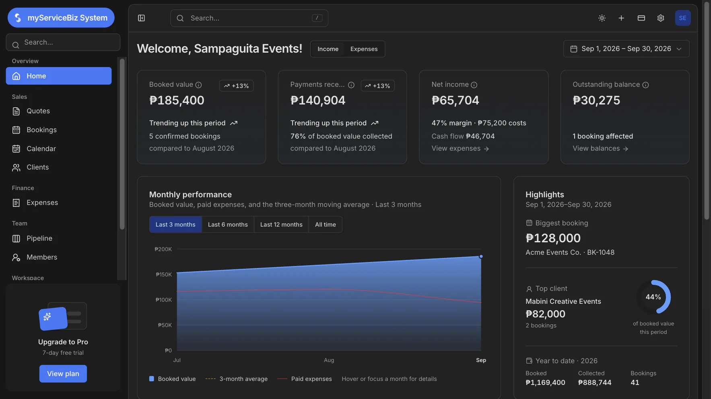Collapse the sidebar using the panel icon
Viewport: 711px width, 399px height.
coord(141,18)
